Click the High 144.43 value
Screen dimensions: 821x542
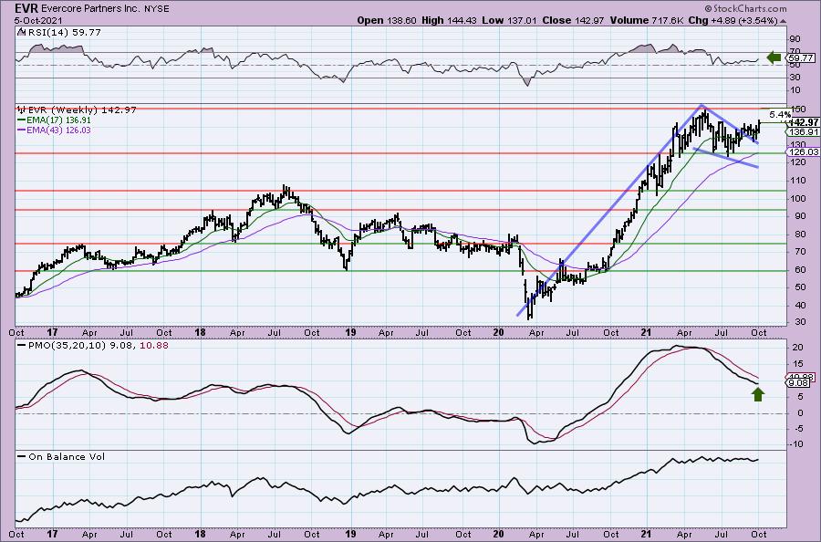[x=449, y=20]
